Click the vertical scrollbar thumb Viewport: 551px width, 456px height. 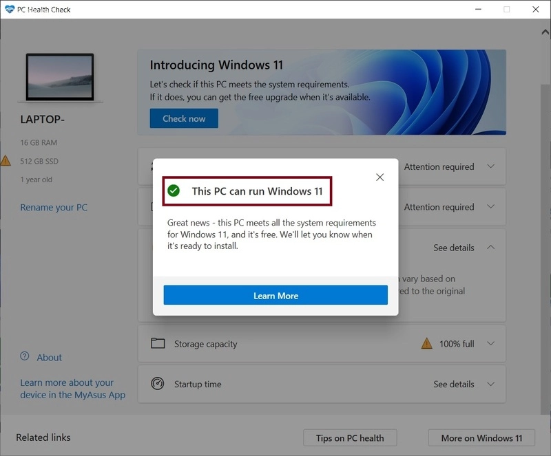tap(545, 249)
